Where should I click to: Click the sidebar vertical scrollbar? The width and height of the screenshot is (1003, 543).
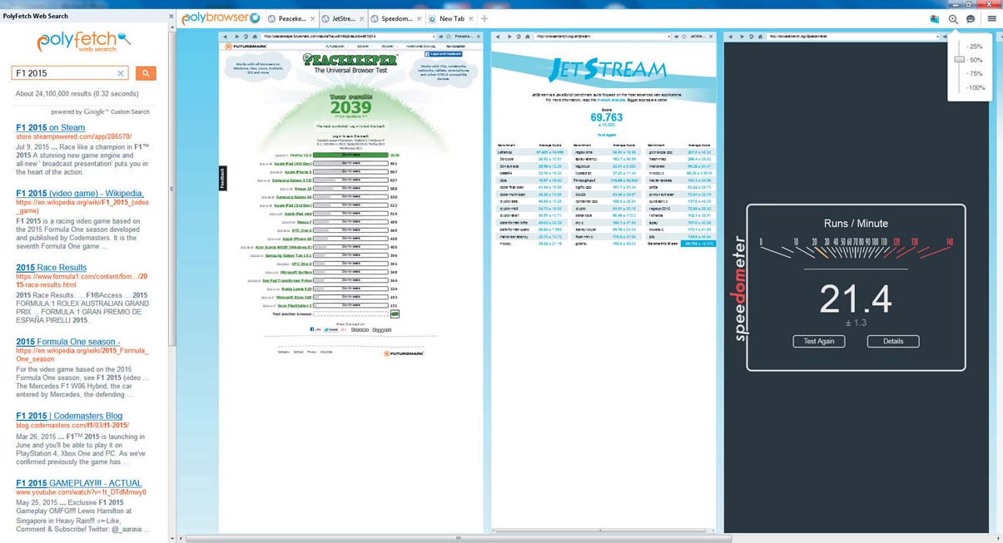coord(172,187)
